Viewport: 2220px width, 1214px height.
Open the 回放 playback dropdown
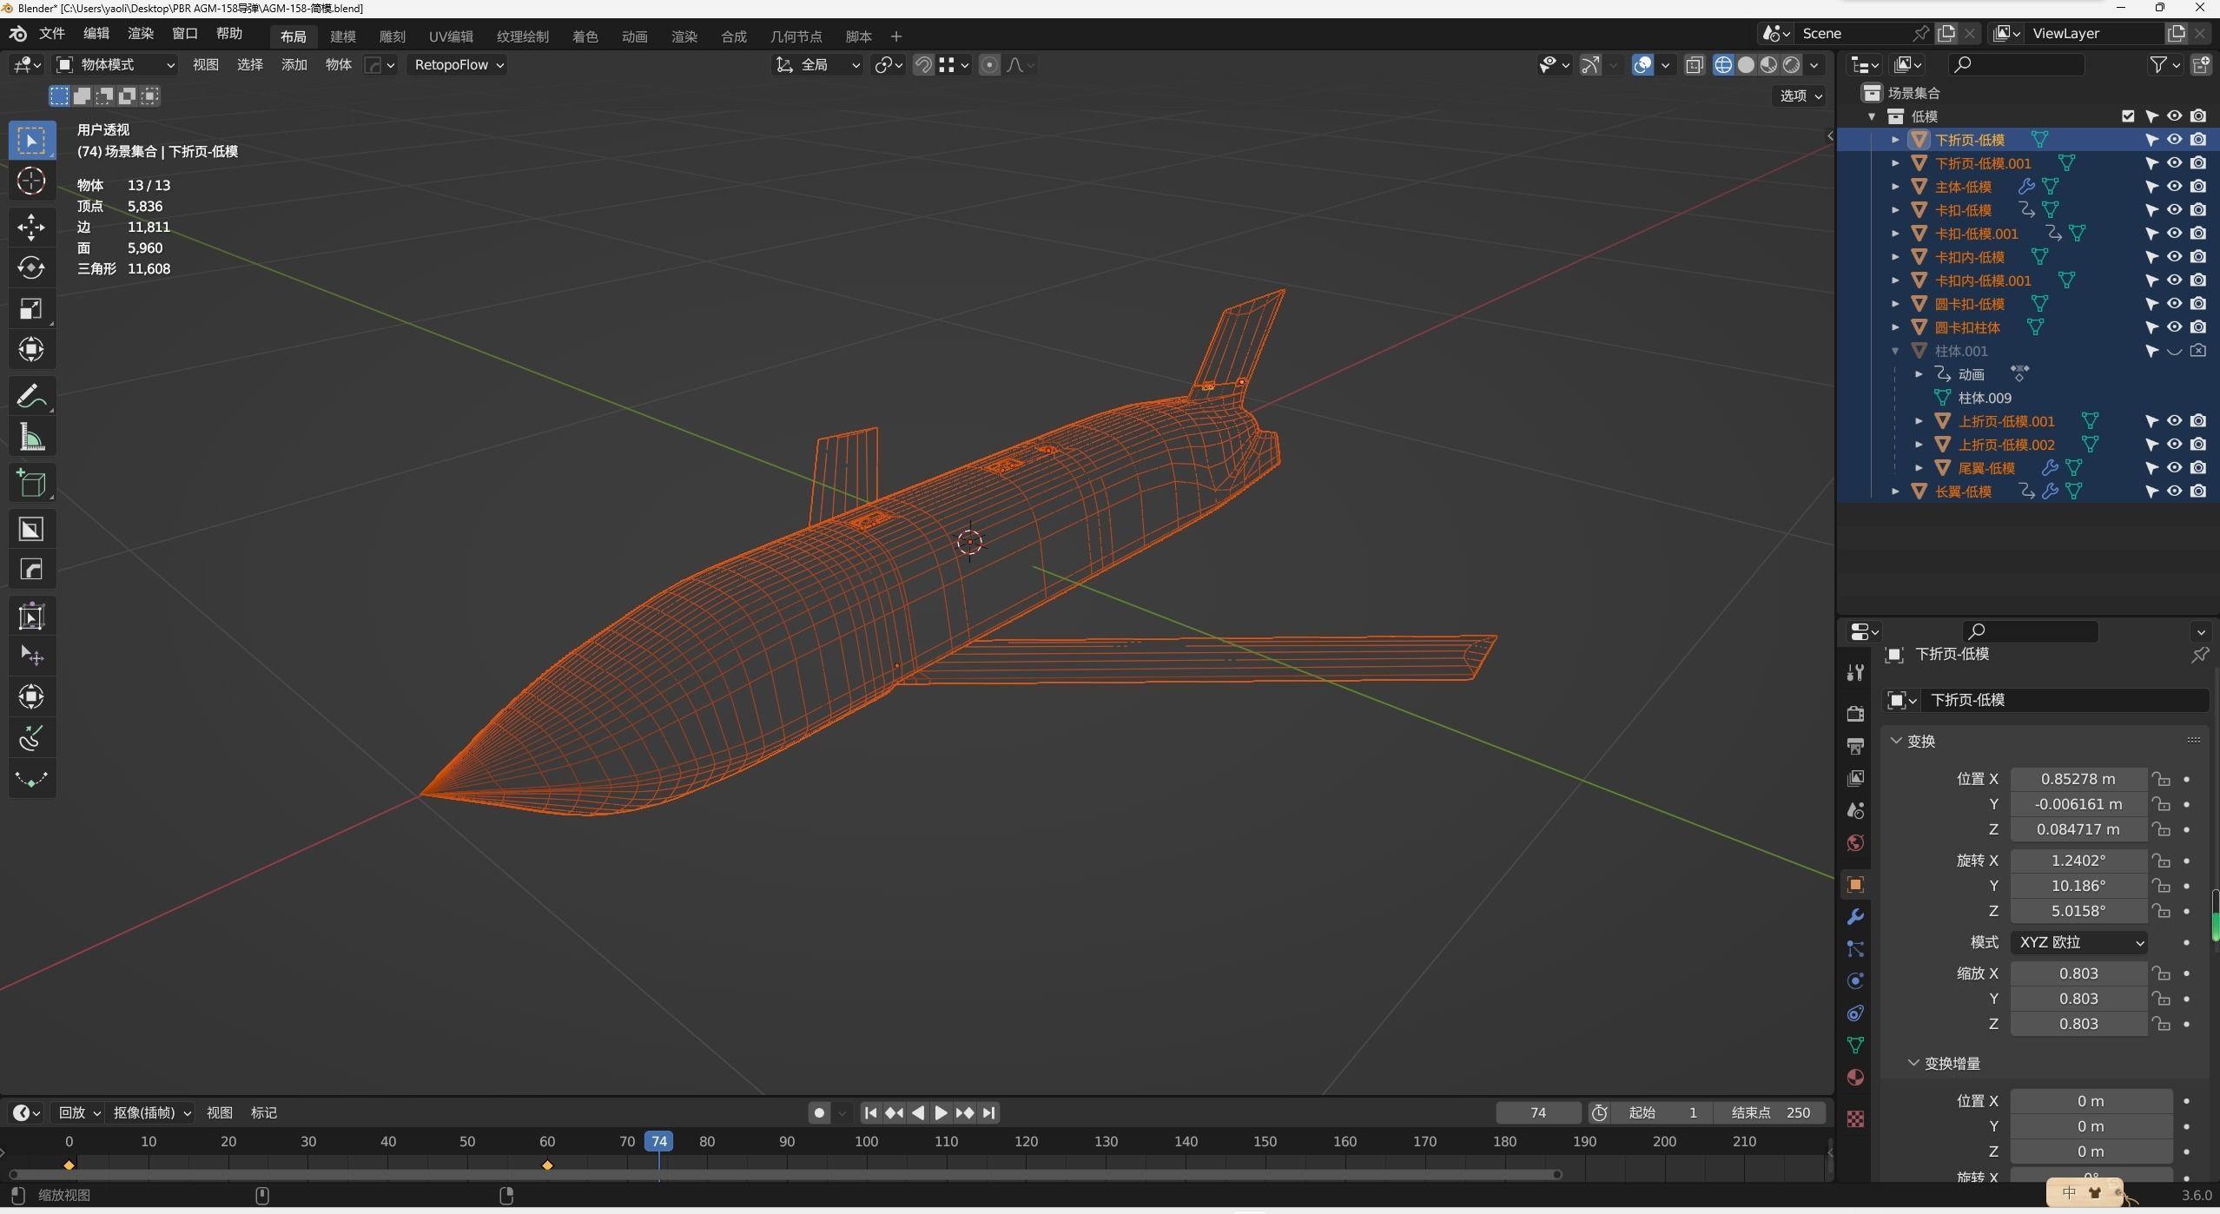click(79, 1112)
